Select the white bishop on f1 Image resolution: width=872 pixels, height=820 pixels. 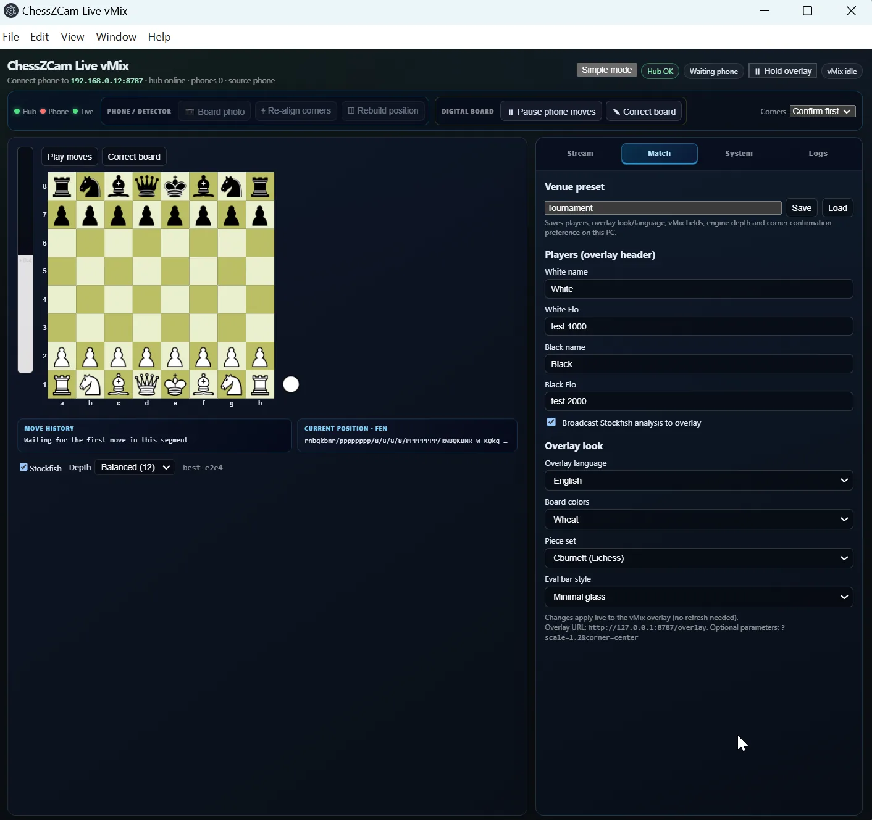tap(203, 384)
